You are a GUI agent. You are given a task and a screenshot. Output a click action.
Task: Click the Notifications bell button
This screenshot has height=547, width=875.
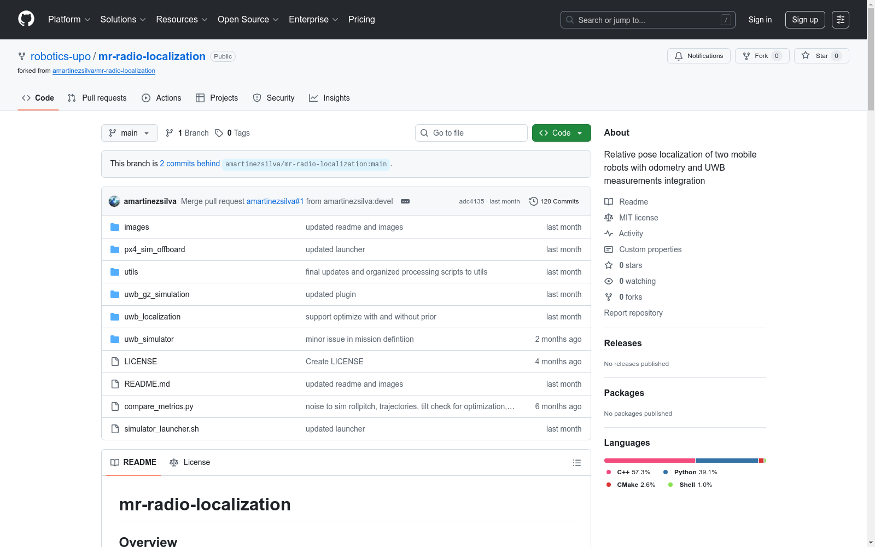[x=698, y=56]
